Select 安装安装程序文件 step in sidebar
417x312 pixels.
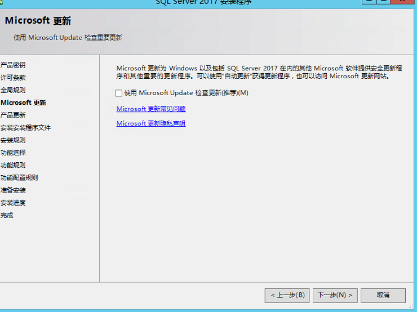25,128
